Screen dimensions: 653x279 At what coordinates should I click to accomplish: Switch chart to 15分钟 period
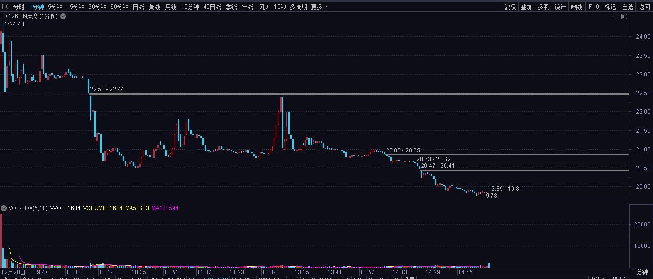[x=76, y=7]
